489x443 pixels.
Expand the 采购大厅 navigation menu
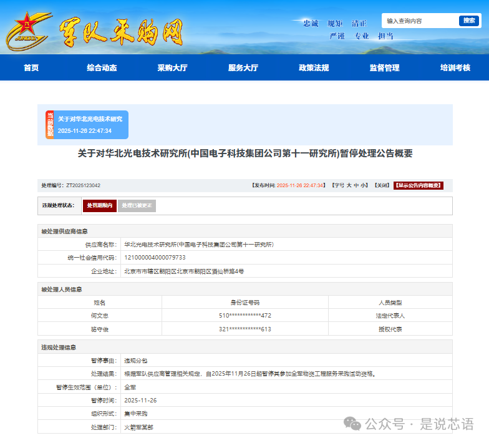[x=172, y=68]
